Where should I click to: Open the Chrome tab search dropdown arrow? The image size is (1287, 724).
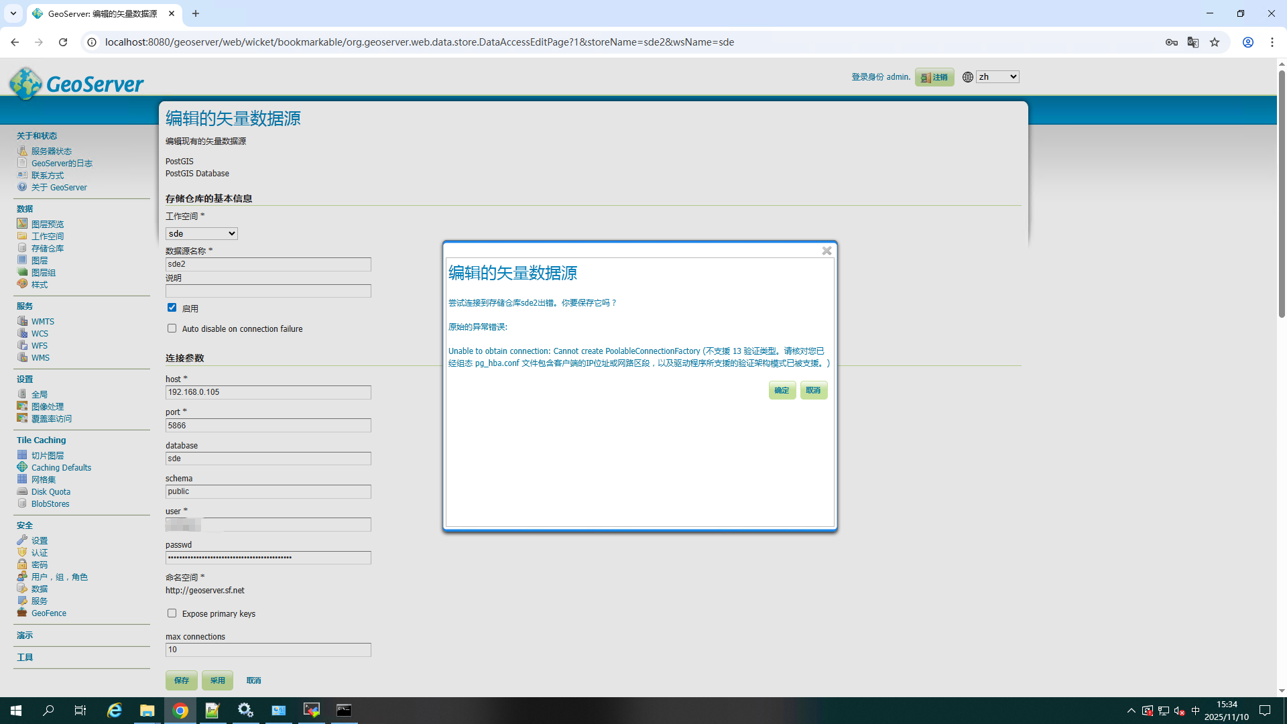click(13, 13)
